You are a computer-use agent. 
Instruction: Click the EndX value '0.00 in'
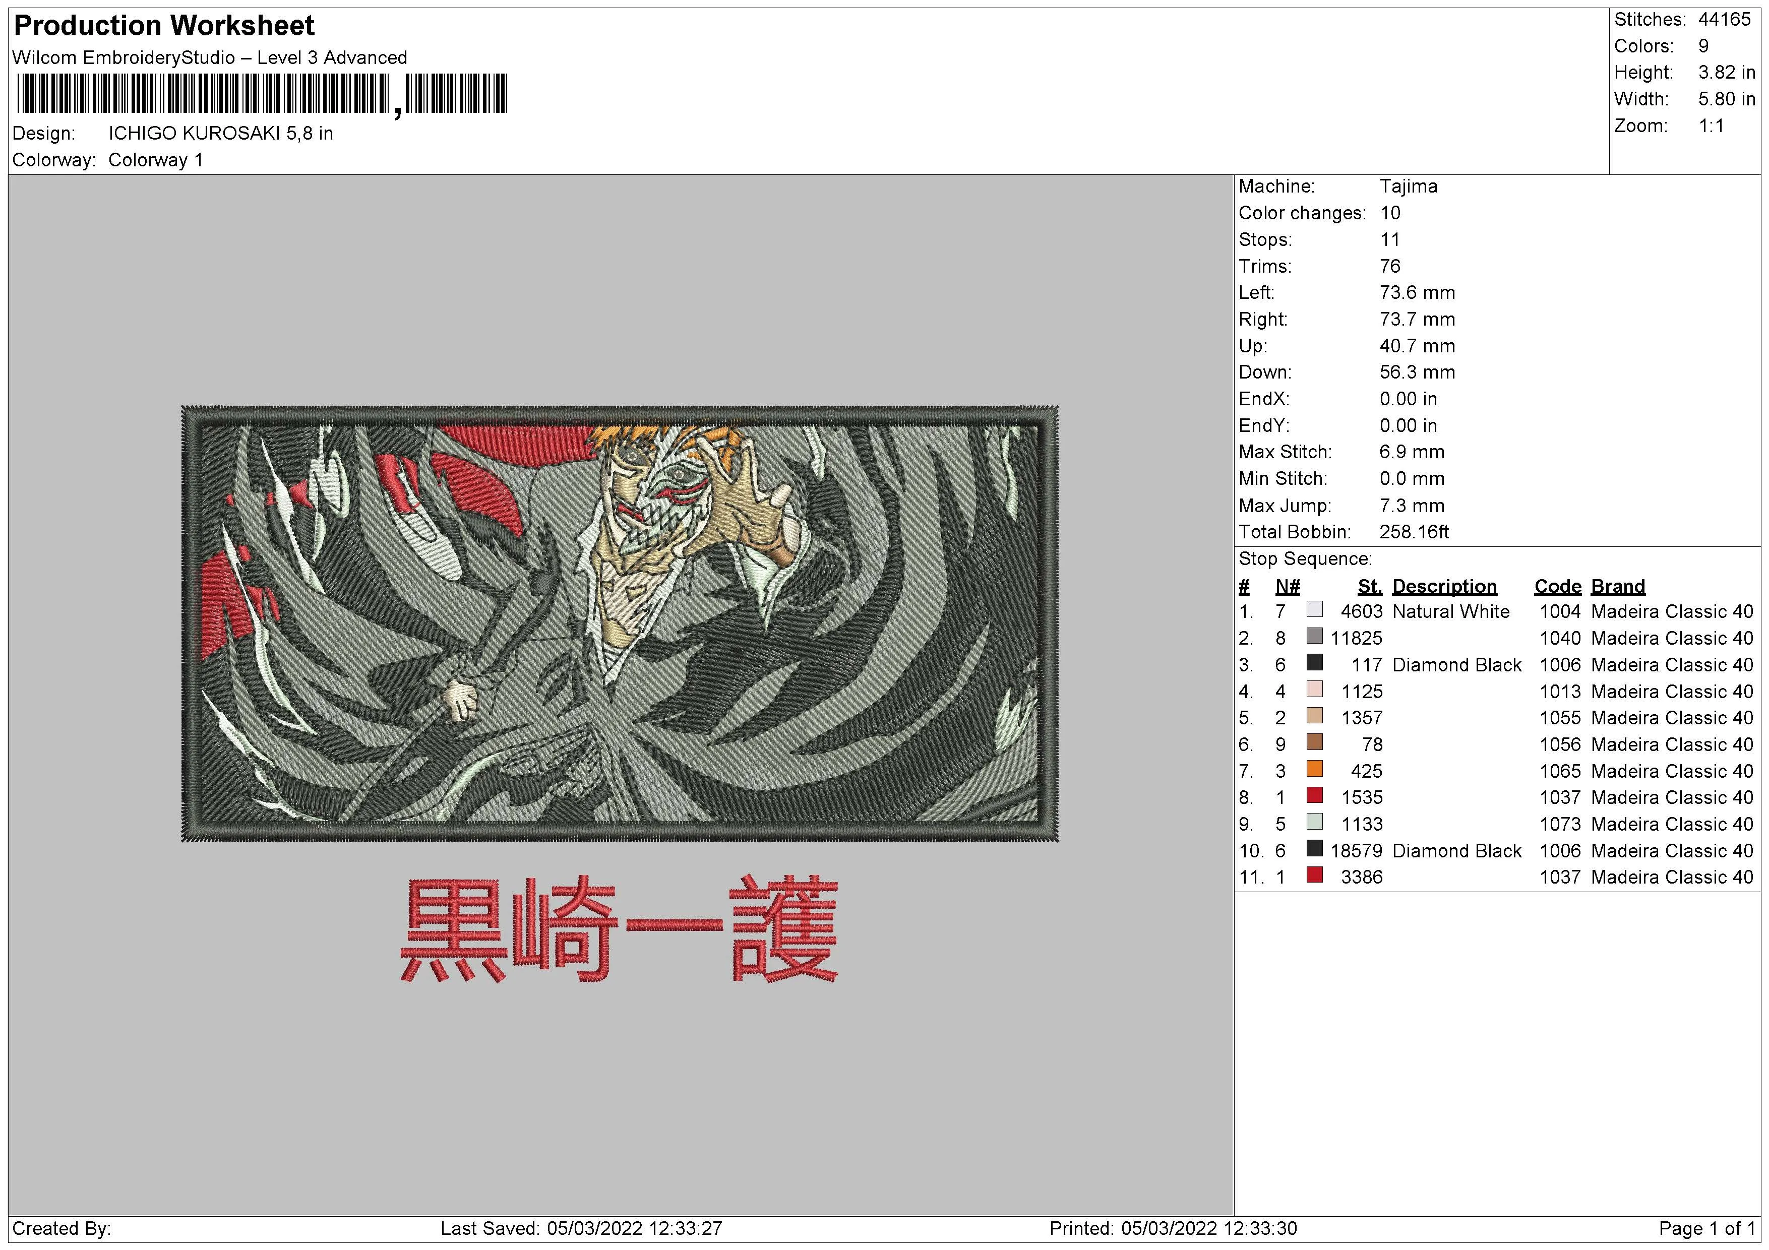(1409, 399)
